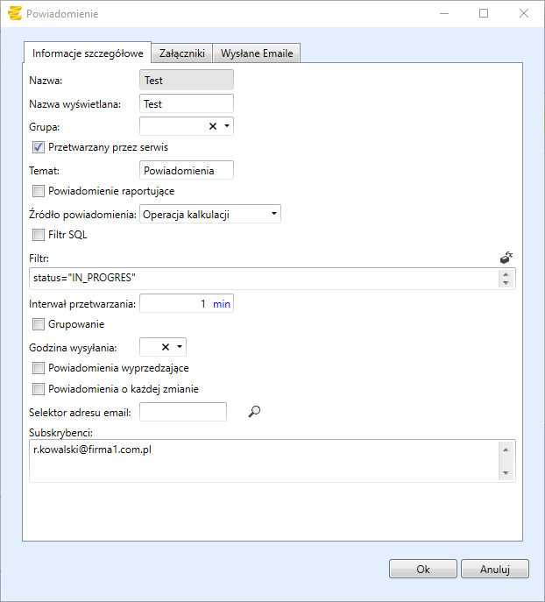Clear the Grupa field with X
Screen dimensions: 545x602
point(212,126)
